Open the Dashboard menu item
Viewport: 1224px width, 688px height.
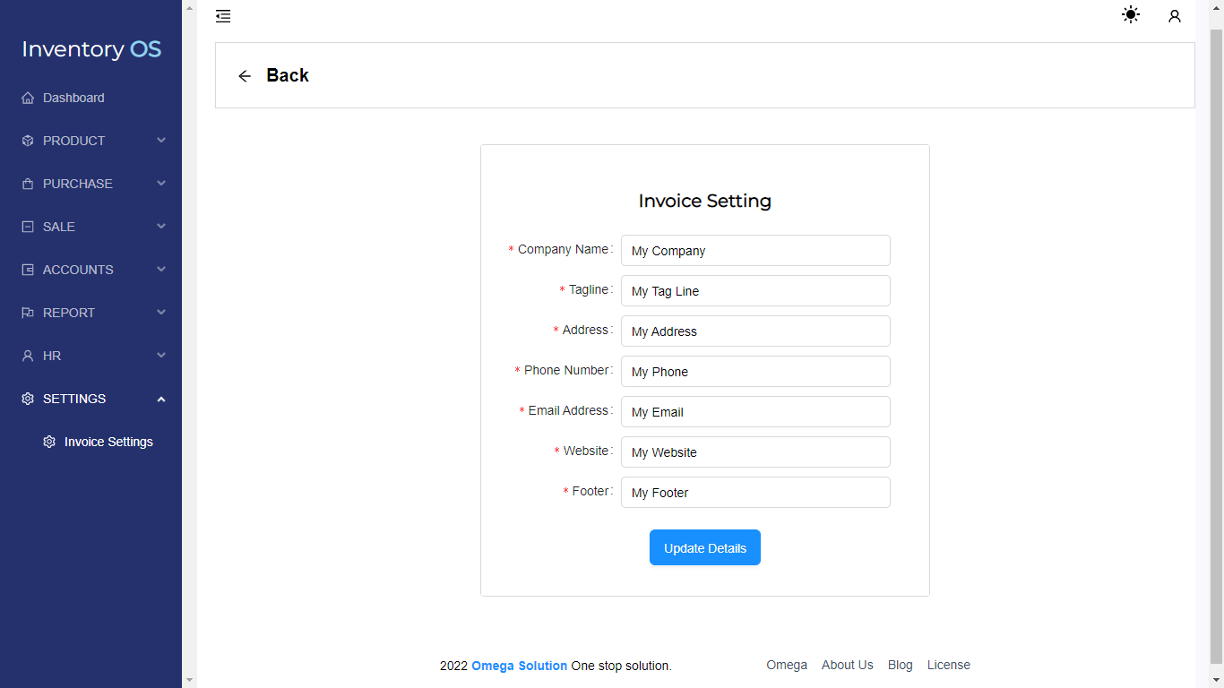point(73,98)
